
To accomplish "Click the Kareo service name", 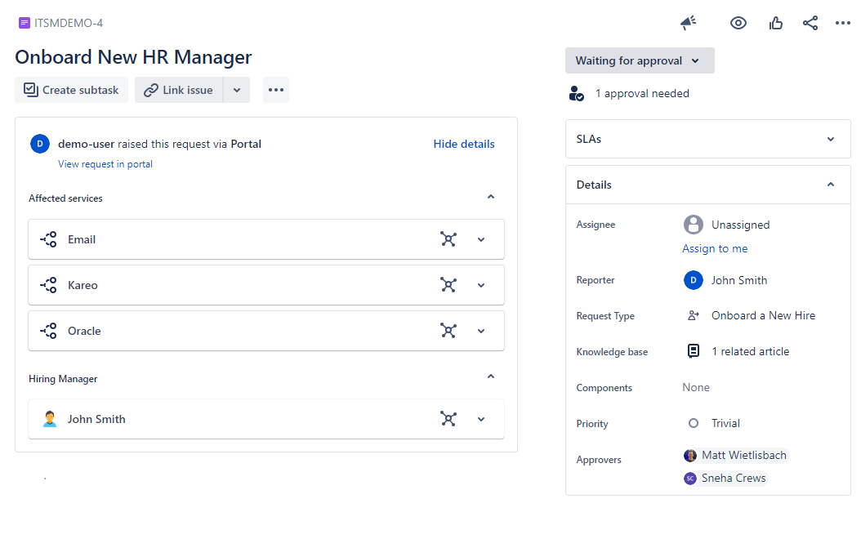I will tap(83, 285).
